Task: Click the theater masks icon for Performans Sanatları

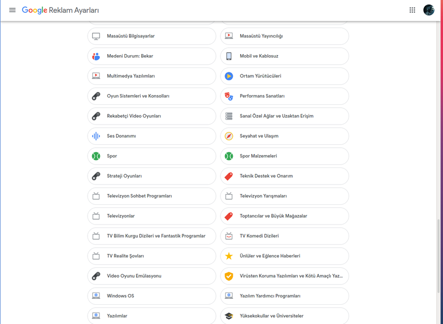Action: point(229,96)
